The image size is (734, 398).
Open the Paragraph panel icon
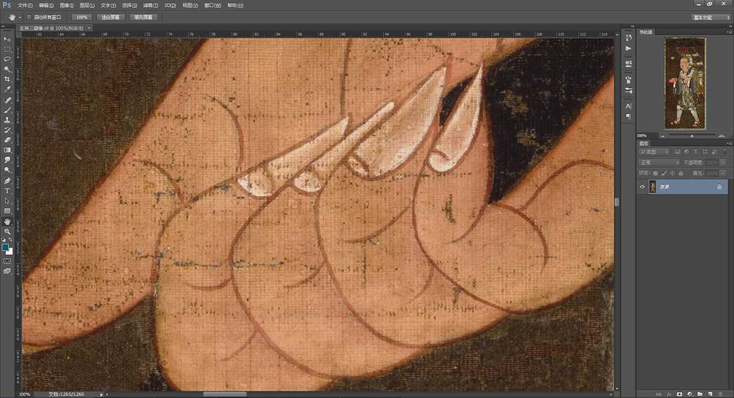click(x=629, y=116)
